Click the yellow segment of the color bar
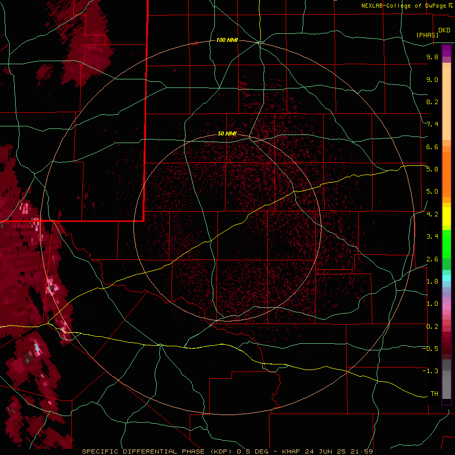This screenshot has height=455, width=455. (x=446, y=216)
